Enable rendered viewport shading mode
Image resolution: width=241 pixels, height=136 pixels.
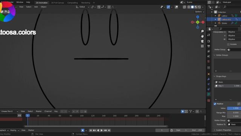199,7
